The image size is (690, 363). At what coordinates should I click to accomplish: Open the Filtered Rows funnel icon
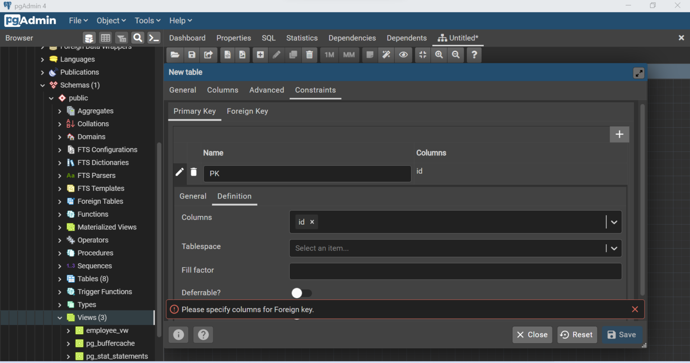coord(121,38)
